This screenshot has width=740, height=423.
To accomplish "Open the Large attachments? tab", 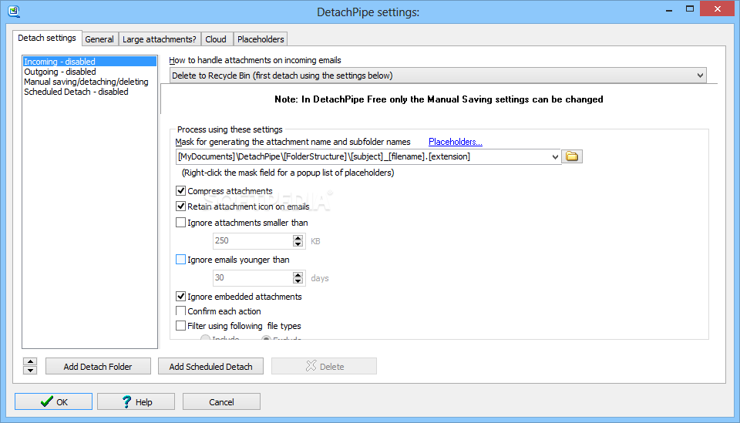I will (x=160, y=39).
